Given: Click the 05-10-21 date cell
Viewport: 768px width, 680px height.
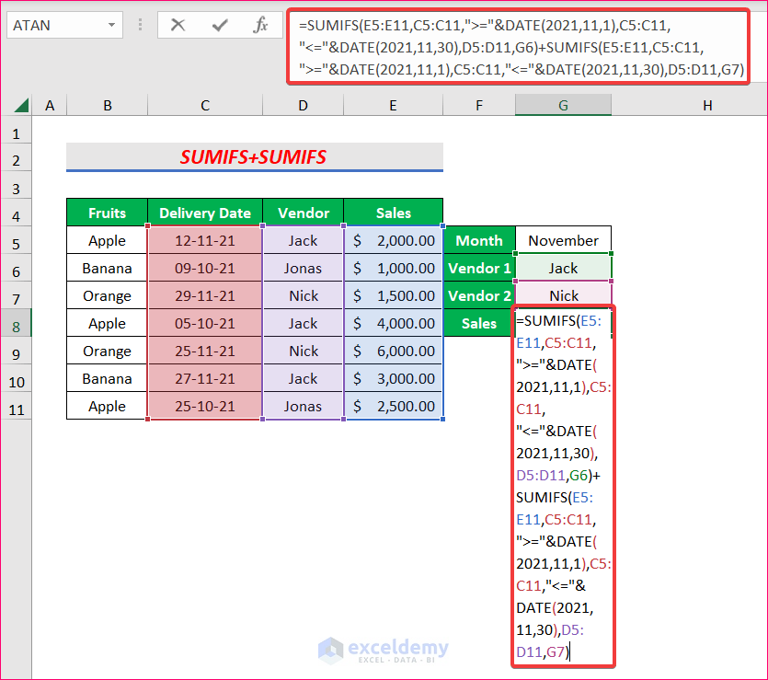Looking at the screenshot, I should coord(205,323).
